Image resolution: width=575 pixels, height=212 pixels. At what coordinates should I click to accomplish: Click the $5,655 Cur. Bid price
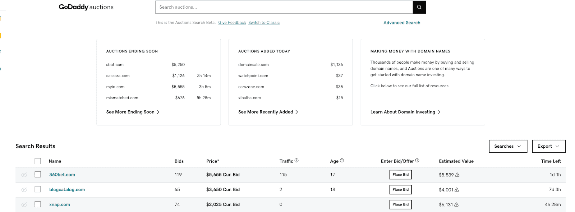pyautogui.click(x=223, y=175)
